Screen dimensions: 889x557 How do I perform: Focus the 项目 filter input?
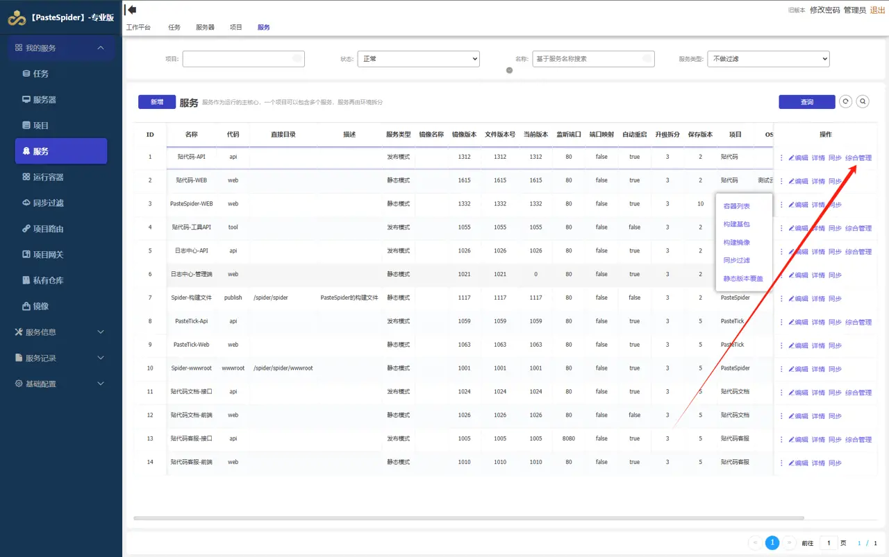tap(243, 59)
